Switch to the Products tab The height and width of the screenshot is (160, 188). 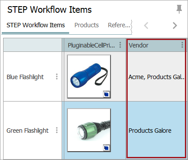pos(86,25)
